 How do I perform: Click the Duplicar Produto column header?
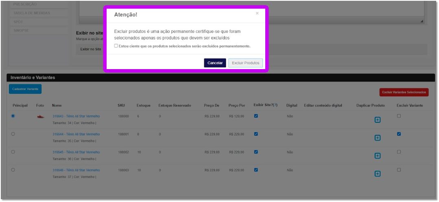(371, 106)
